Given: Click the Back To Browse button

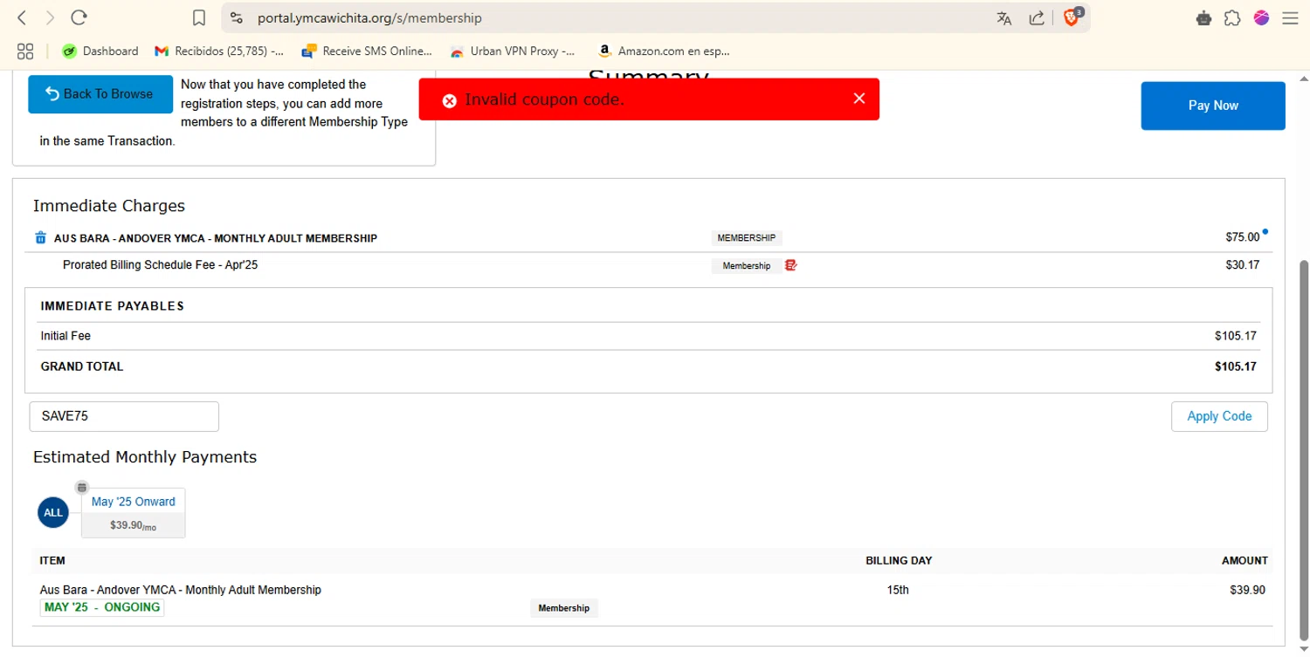Looking at the screenshot, I should 100,94.
